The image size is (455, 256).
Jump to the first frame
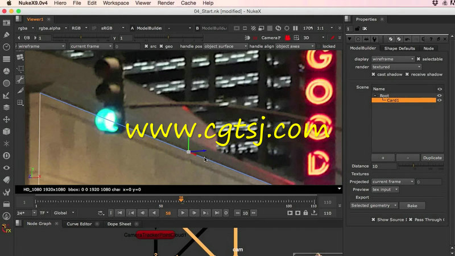coord(119,213)
